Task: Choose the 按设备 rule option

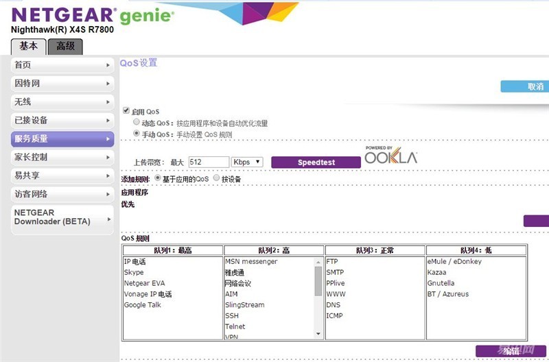Action: pos(216,178)
